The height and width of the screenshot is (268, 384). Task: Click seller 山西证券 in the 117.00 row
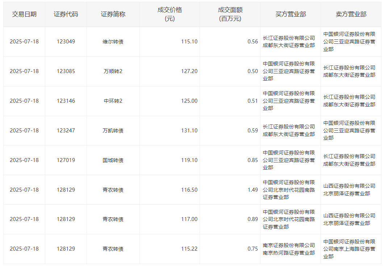[x=349, y=219]
